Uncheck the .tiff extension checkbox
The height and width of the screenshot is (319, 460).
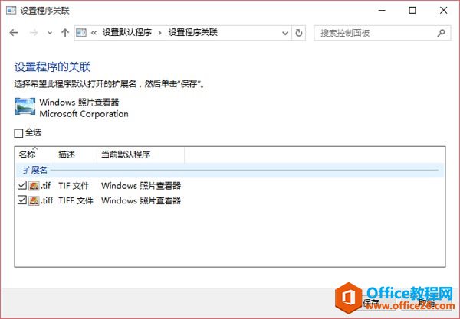point(22,200)
